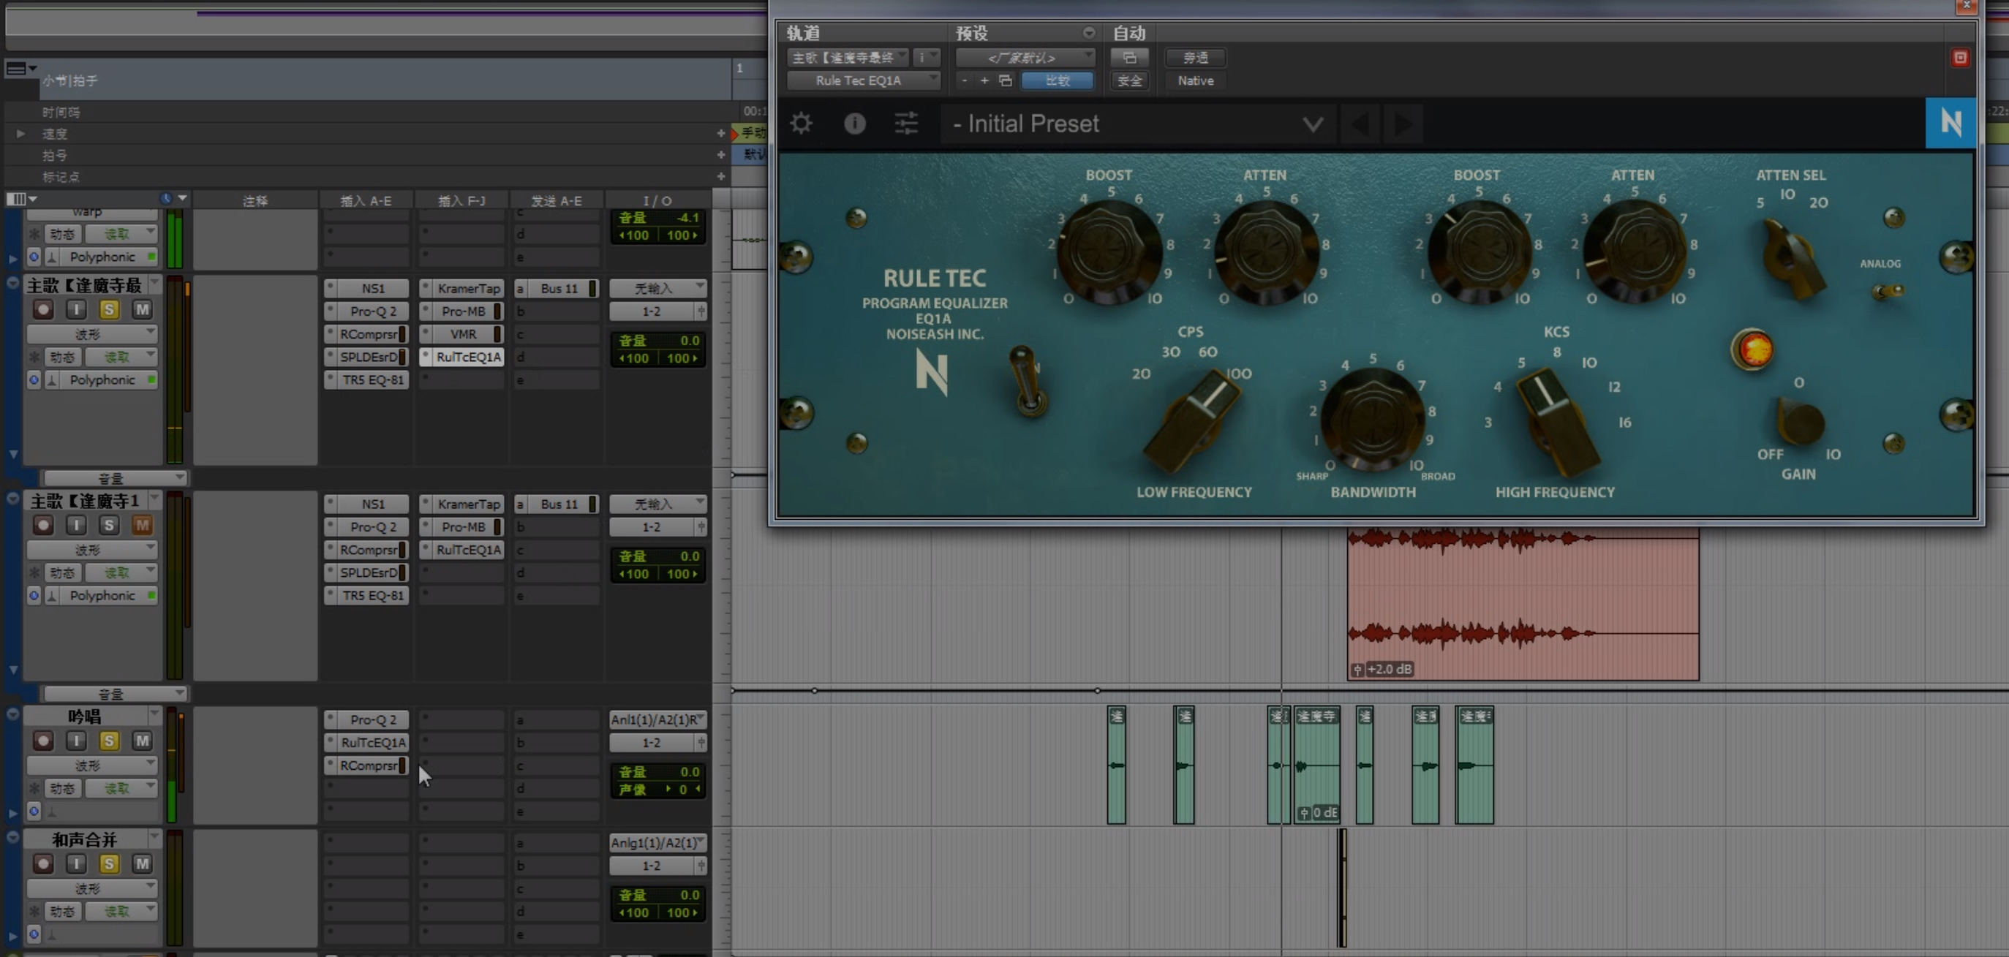
Task: Click the NoiseAsh N logo icon
Action: [1950, 122]
